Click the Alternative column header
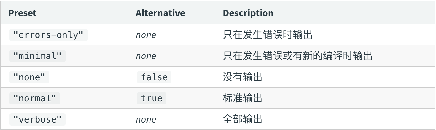This screenshot has height=130, width=436. click(x=160, y=13)
